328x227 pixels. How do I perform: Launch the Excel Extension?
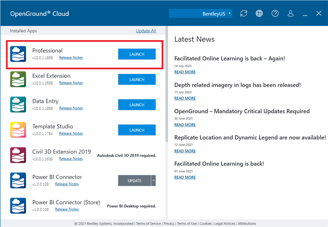[137, 80]
